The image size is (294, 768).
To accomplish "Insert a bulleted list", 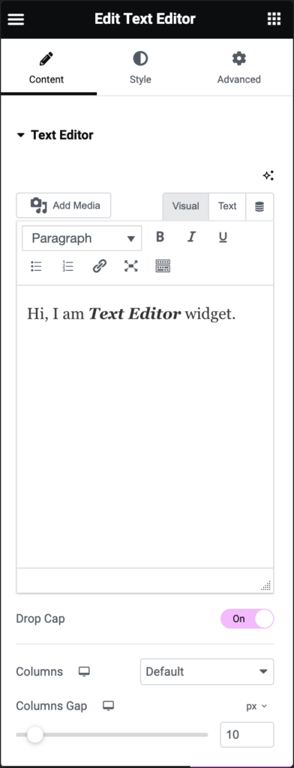I will 36,266.
